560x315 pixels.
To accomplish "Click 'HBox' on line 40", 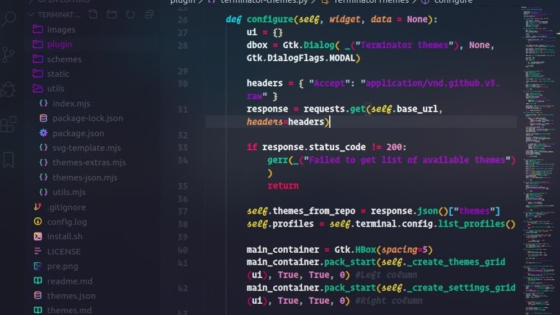I will [366, 249].
